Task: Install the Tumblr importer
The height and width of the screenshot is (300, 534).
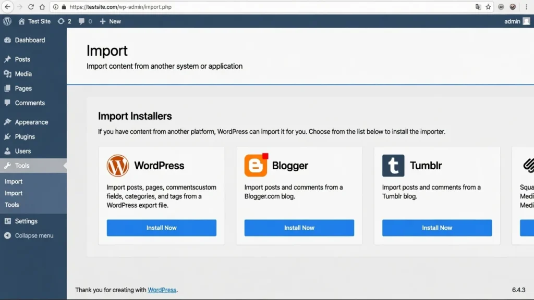Action: click(437, 228)
